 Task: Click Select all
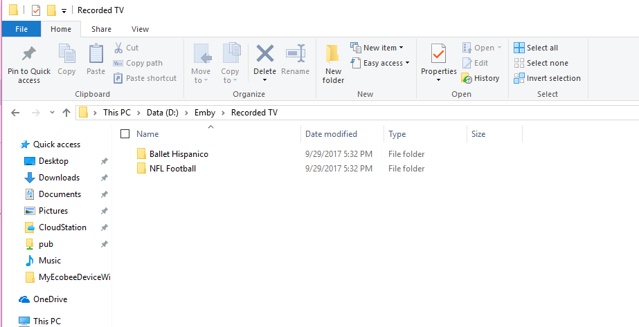click(x=536, y=48)
